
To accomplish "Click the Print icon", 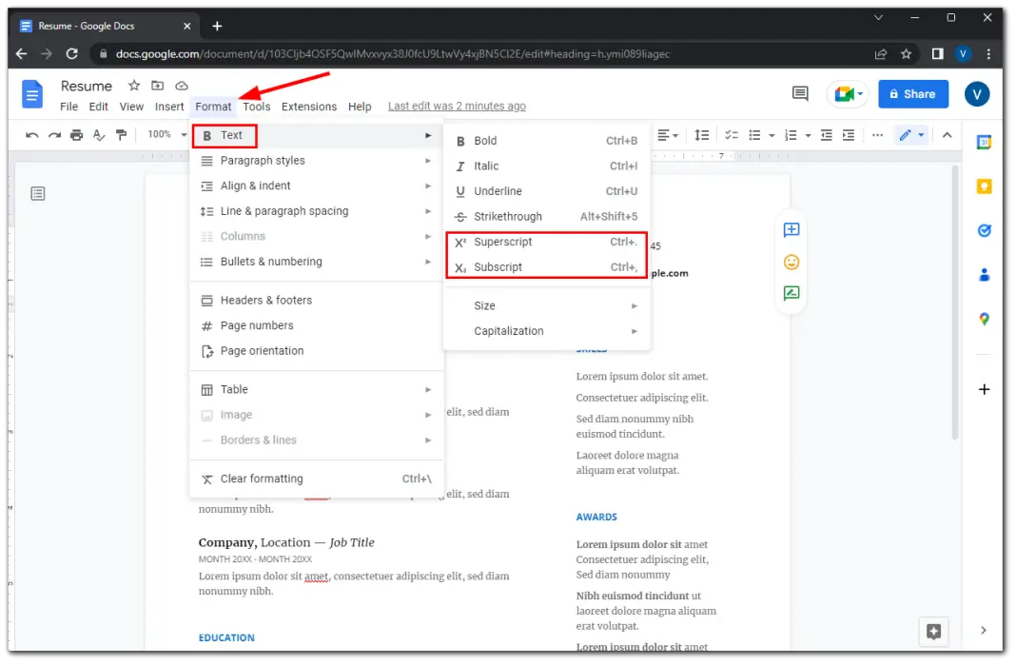I will pyautogui.click(x=76, y=135).
